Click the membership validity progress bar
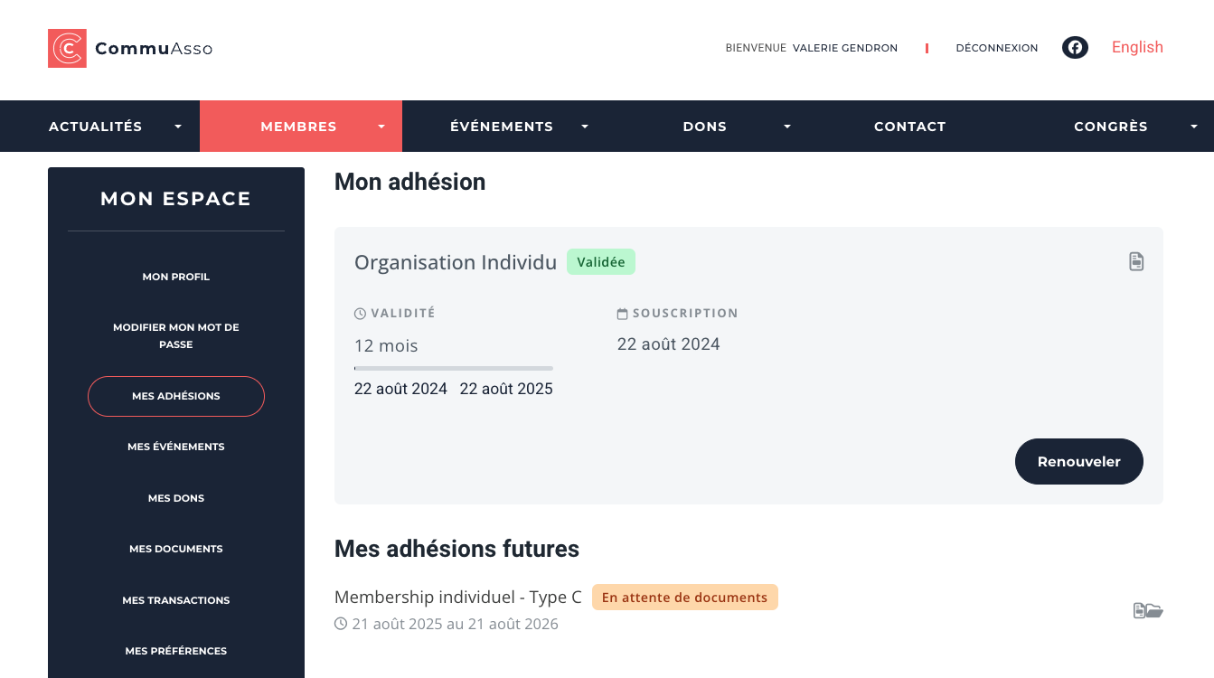 click(453, 368)
